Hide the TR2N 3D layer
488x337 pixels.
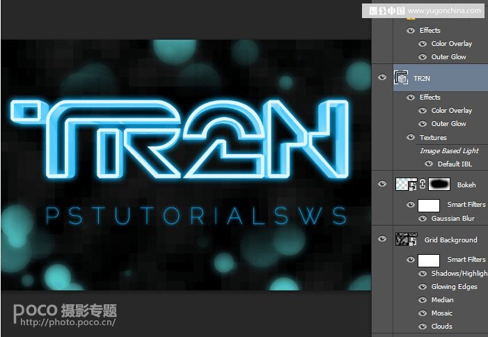382,77
